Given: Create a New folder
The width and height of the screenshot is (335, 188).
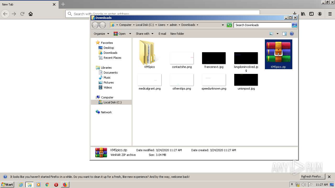Looking at the screenshot, I should coord(177,34).
